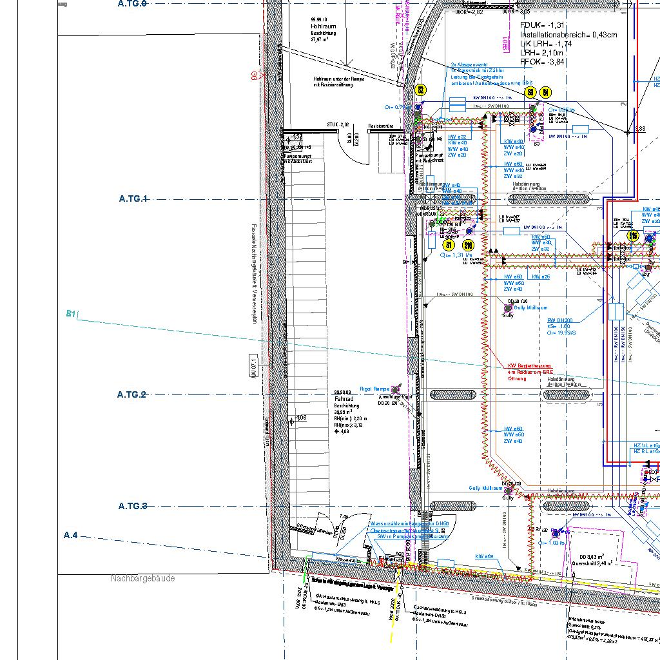Image resolution: width=660 pixels, height=660 pixels.
Task: Click the lower Gully Müllraum drain symbol
Action: pyautogui.click(x=509, y=491)
